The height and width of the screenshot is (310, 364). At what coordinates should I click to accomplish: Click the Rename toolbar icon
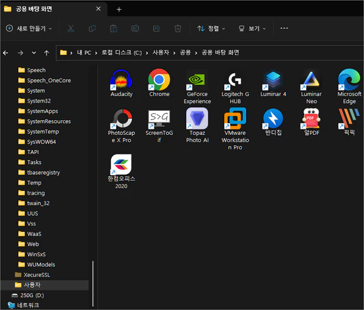click(135, 29)
